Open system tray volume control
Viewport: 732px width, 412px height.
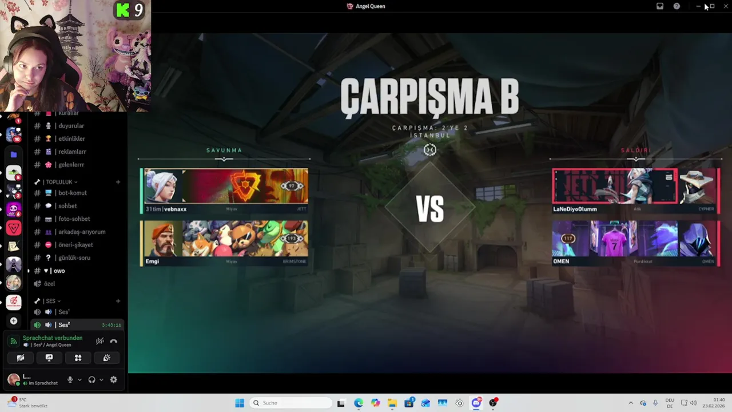tap(693, 403)
